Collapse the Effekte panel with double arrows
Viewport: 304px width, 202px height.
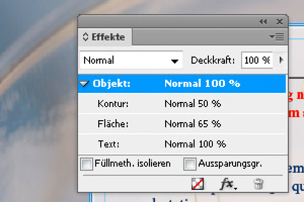[263, 22]
